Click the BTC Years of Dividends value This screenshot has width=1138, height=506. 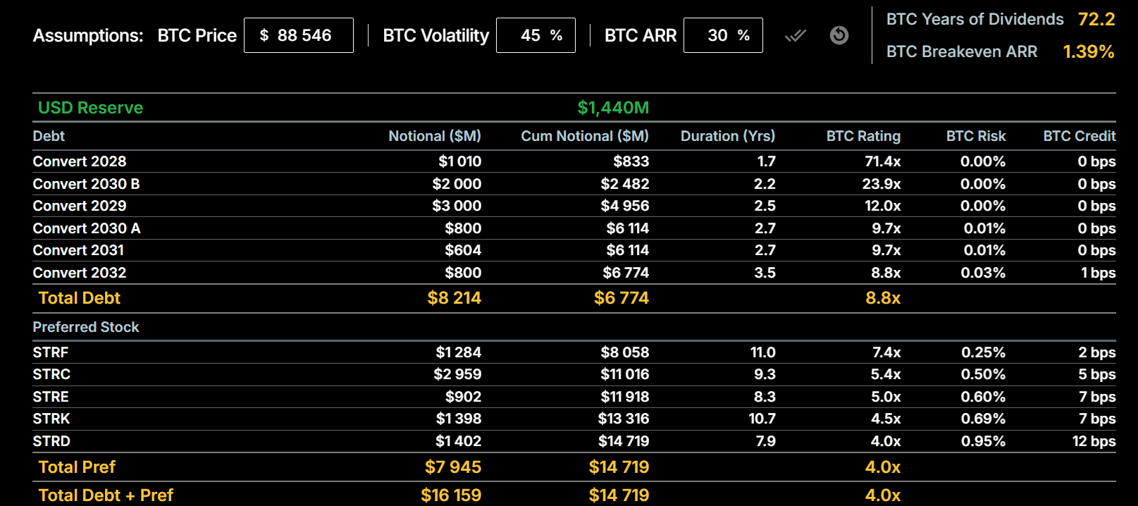click(x=1096, y=19)
